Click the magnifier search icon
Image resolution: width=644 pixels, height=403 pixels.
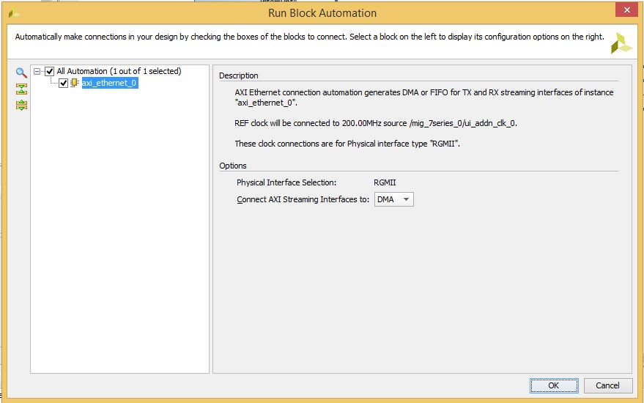(x=21, y=73)
